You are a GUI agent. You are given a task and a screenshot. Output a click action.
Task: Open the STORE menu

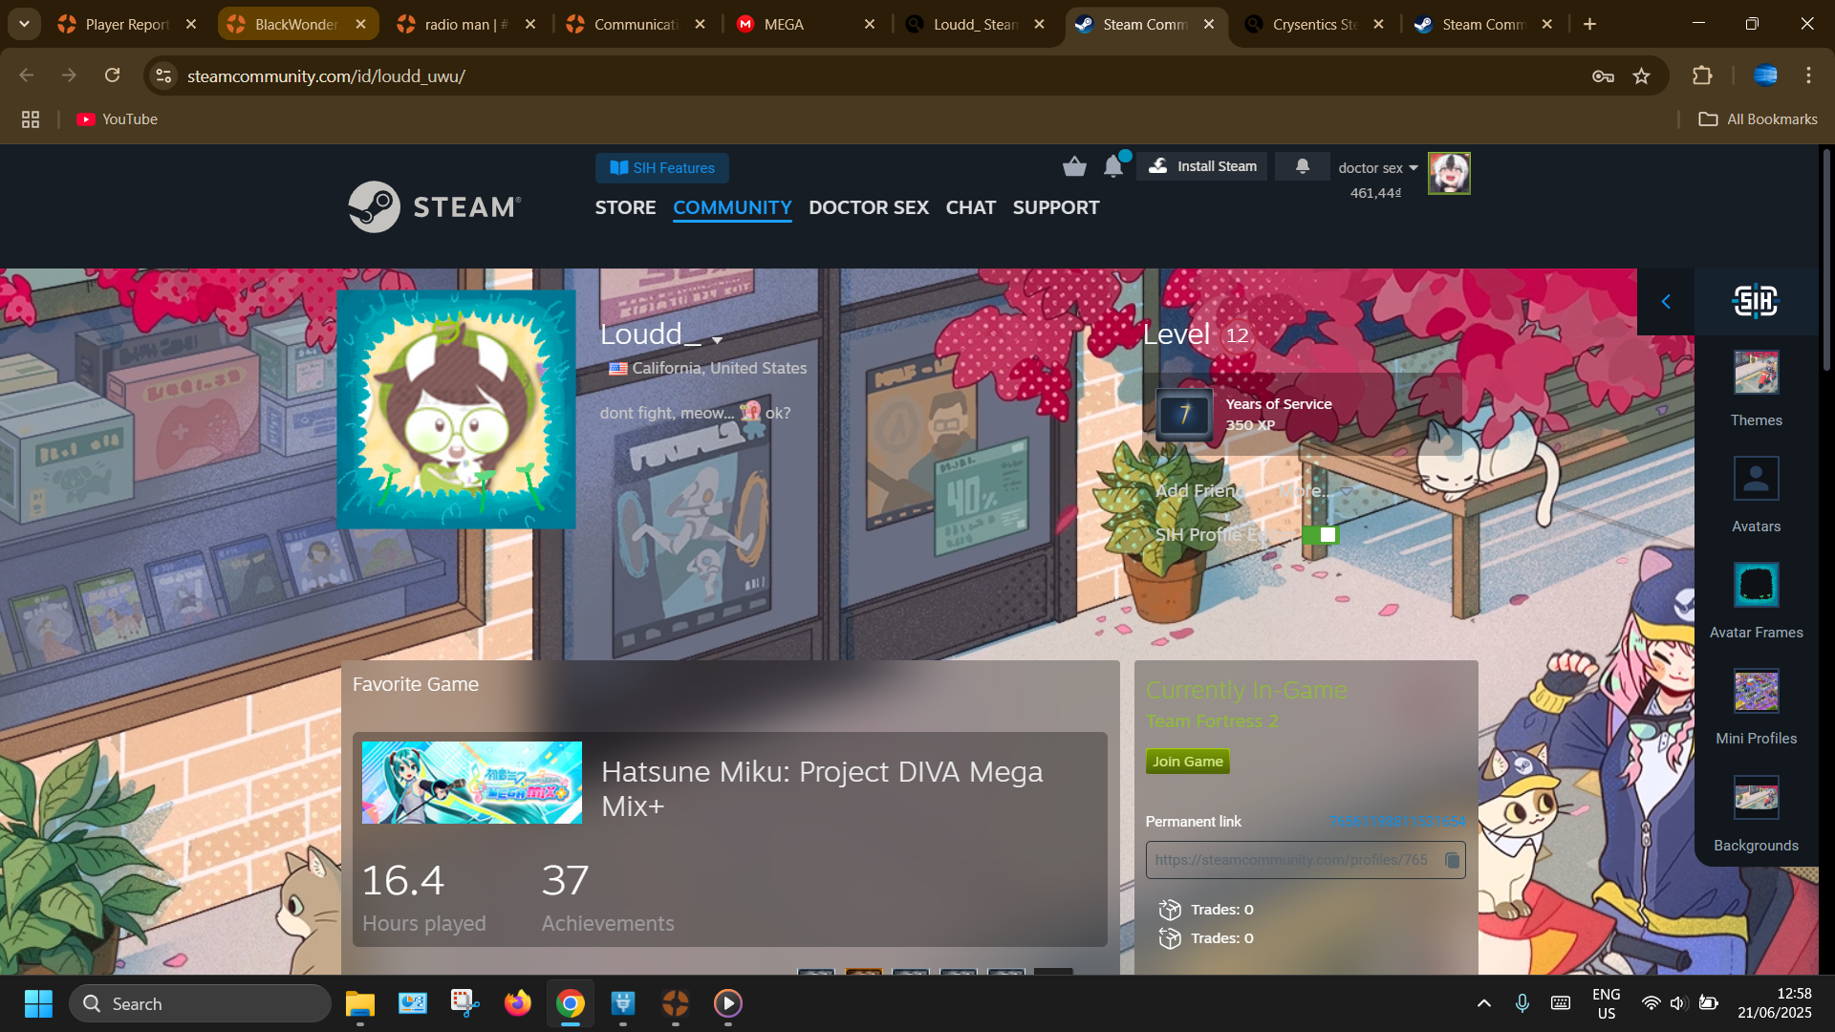click(625, 207)
